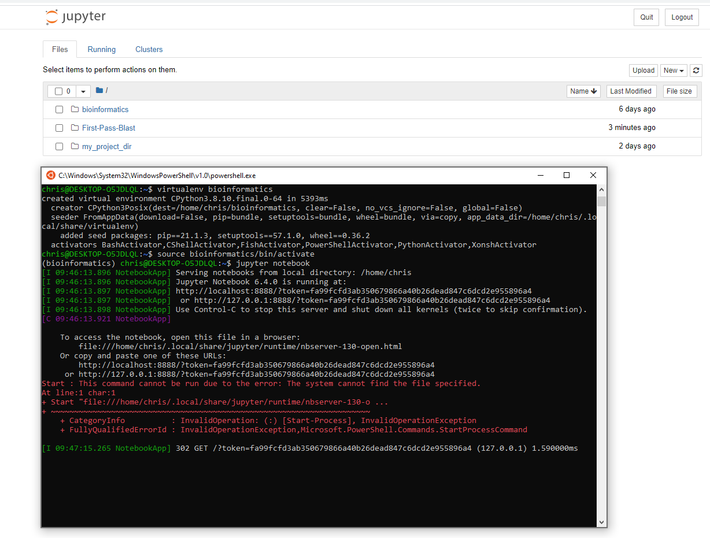Viewport: 710px width, 538px height.
Task: Click 'Jupyter Notebook 6.4.0 is running at' line
Action: pyautogui.click(x=194, y=282)
